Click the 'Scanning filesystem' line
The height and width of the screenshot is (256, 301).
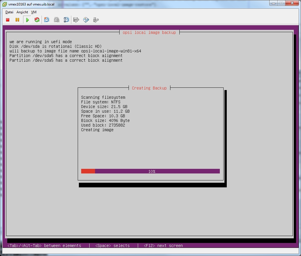point(103,97)
